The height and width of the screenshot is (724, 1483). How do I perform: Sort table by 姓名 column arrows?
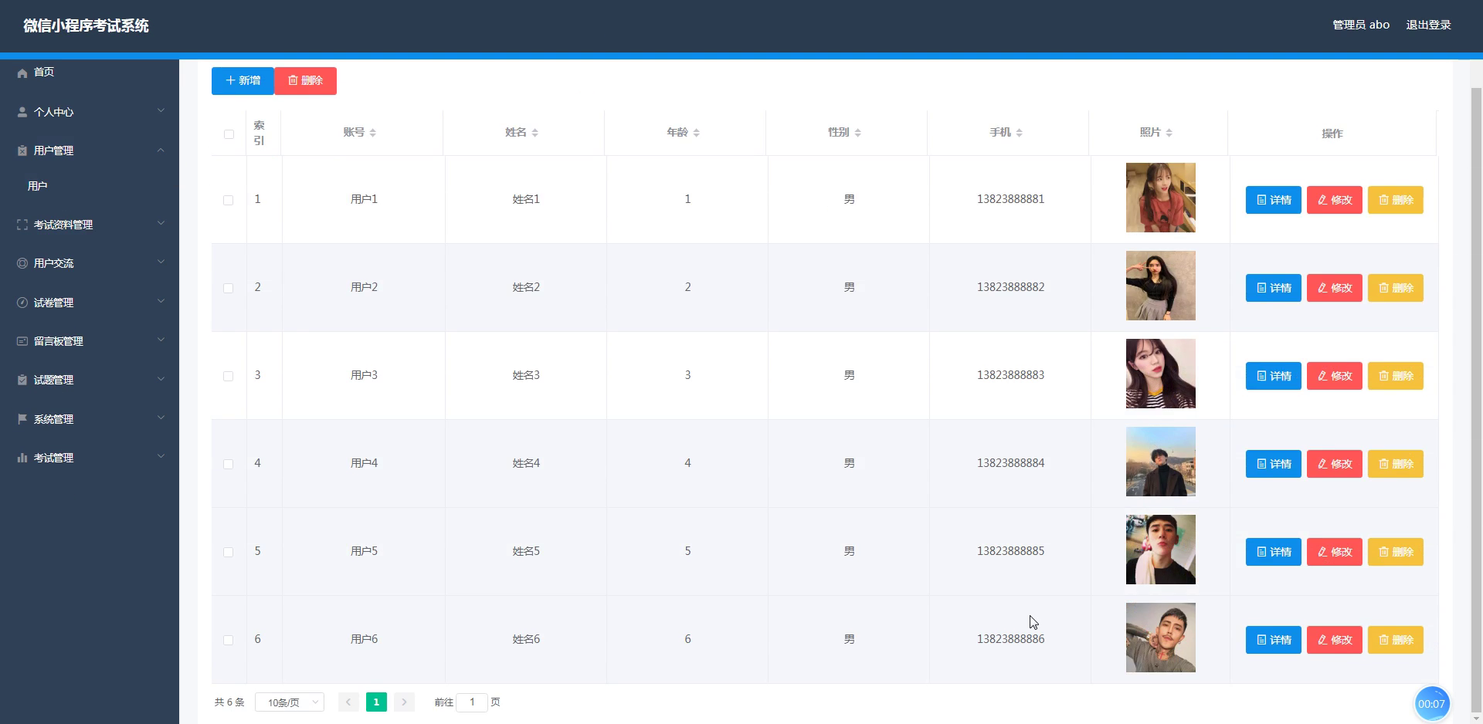[x=534, y=133]
